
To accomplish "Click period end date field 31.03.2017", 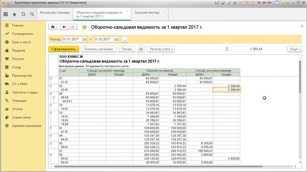I will [104, 39].
